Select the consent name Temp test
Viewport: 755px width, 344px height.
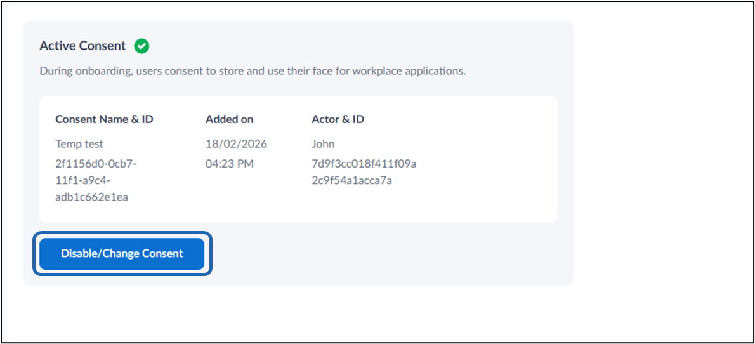click(79, 143)
